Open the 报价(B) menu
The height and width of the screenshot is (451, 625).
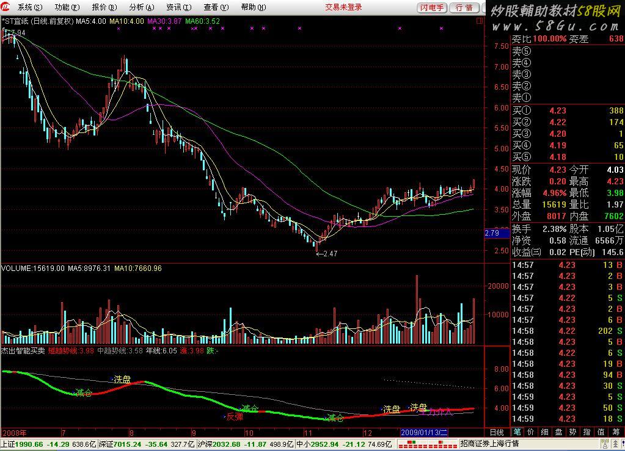pos(104,7)
